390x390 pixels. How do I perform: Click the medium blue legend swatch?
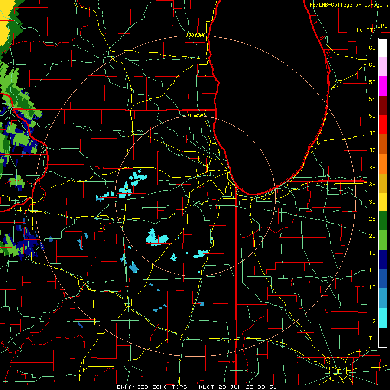pyautogui.click(x=383, y=279)
